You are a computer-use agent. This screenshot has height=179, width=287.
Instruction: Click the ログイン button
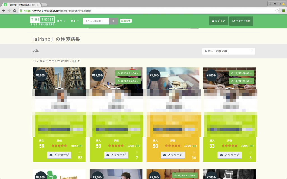coord(219,21)
